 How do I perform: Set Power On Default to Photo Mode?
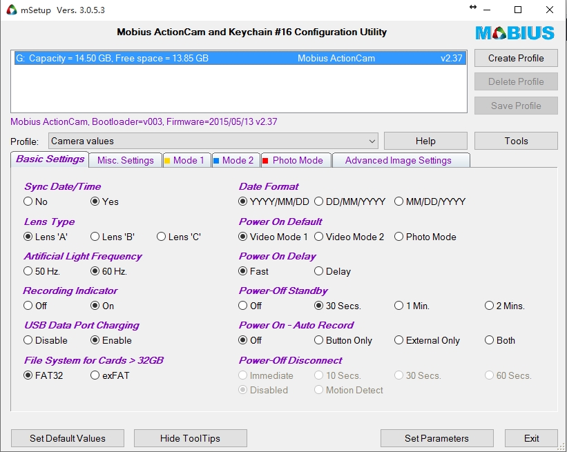tap(425, 237)
